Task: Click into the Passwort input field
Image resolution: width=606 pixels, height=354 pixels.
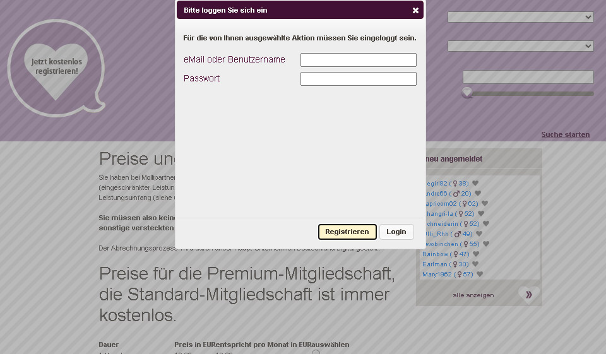Action: pos(358,79)
